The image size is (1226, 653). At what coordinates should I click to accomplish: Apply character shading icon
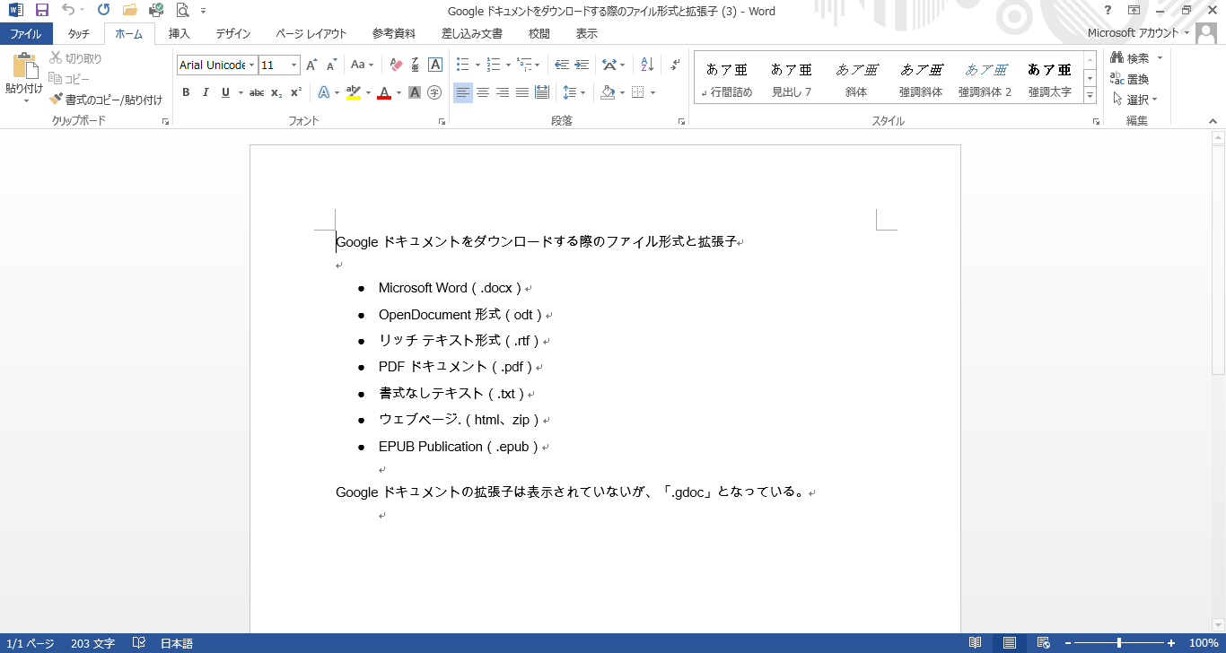[415, 92]
